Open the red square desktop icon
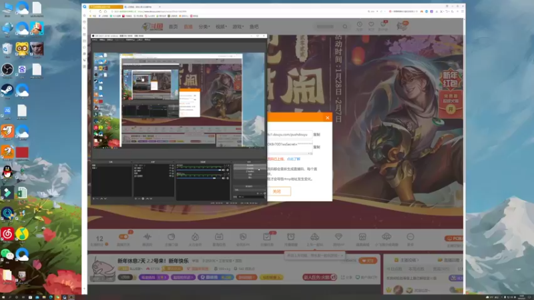Screen dimensions: 534x300 point(22,153)
